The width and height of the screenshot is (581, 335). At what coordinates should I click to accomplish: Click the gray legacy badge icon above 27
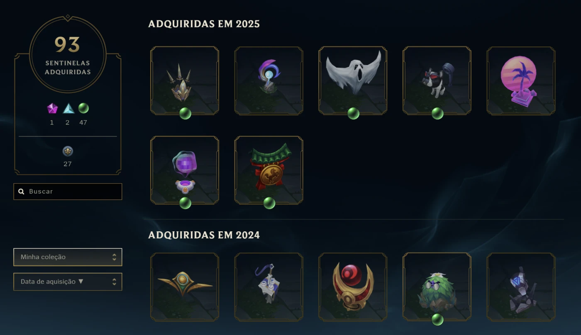pyautogui.click(x=68, y=151)
